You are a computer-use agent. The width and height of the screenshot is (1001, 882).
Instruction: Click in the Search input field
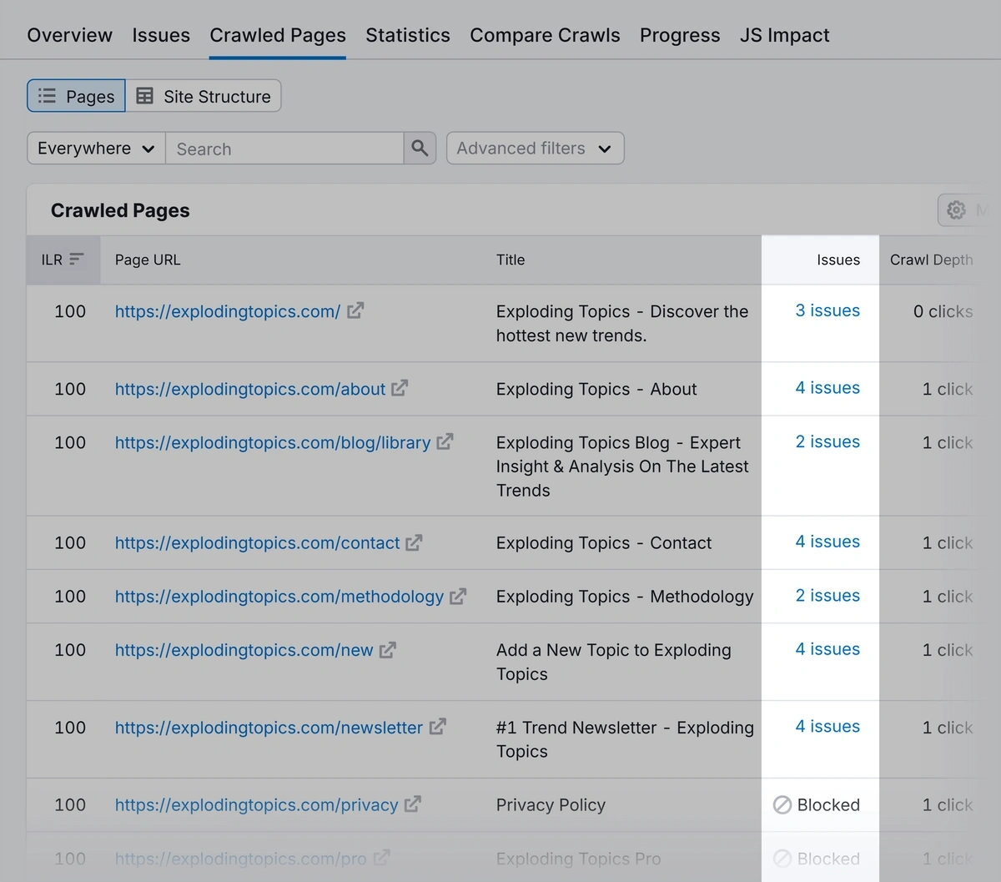(x=284, y=149)
